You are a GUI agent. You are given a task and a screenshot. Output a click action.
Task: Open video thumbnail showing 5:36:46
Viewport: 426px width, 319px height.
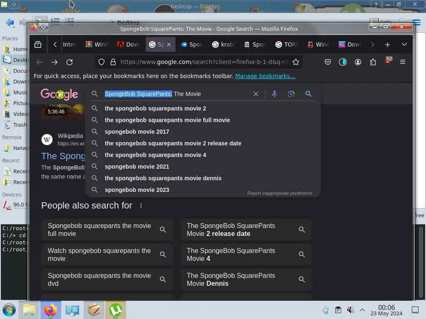click(x=63, y=111)
